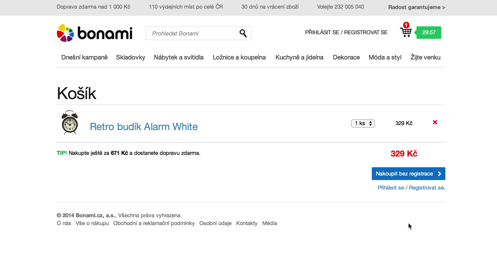Go to Móda a styl category
The width and height of the screenshot is (497, 280).
coord(385,57)
